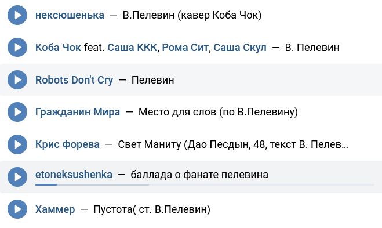Image resolution: width=382 pixels, height=228 pixels.
Task: Open artist Коба Чок
Action: click(58, 48)
